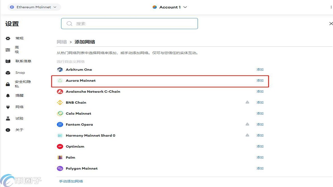Open the 高级 settings tab
This screenshot has width=333, height=187.
(17, 50)
